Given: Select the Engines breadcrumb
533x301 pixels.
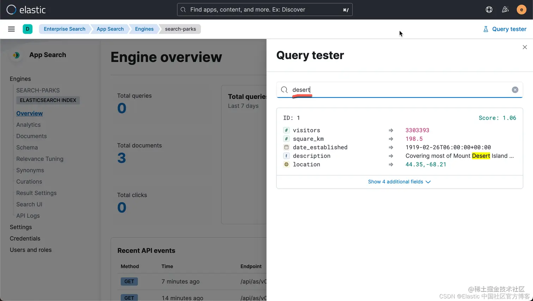Looking at the screenshot, I should [144, 29].
